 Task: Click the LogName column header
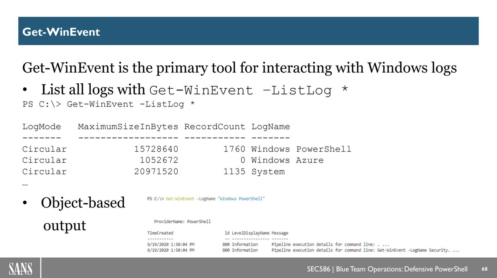coord(270,126)
